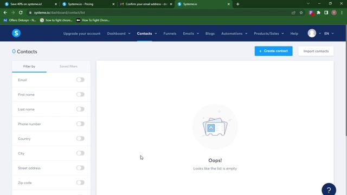The width and height of the screenshot is (347, 195).
Task: Open 'How To Fight Chron...' Medium bookmark
Action: (x=93, y=20)
